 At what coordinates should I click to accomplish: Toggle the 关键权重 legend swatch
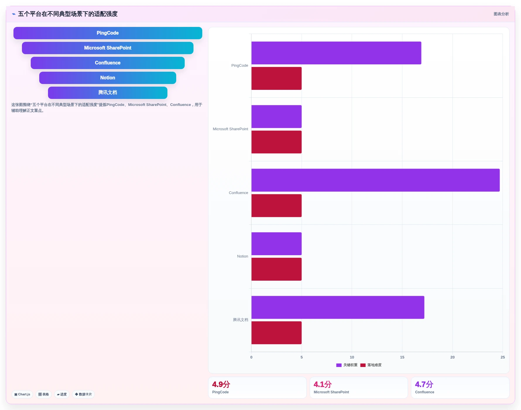coord(339,365)
